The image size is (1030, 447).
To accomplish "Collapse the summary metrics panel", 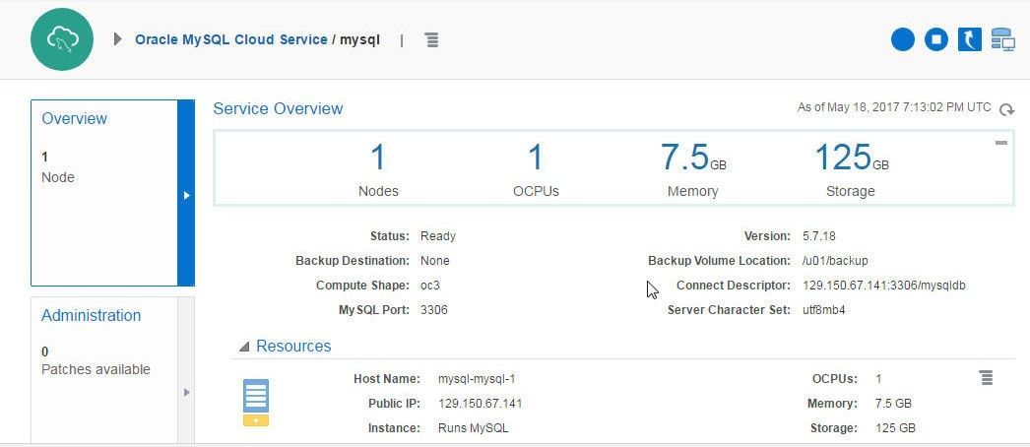I will (x=1001, y=143).
